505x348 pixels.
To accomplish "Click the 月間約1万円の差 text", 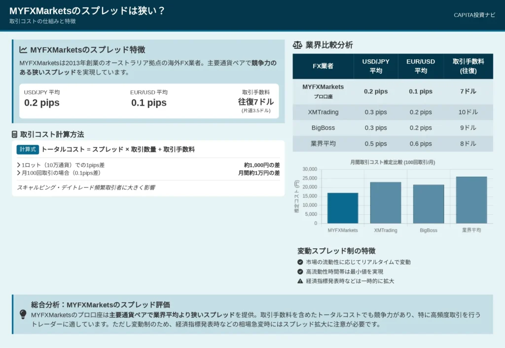I will click(x=259, y=173).
